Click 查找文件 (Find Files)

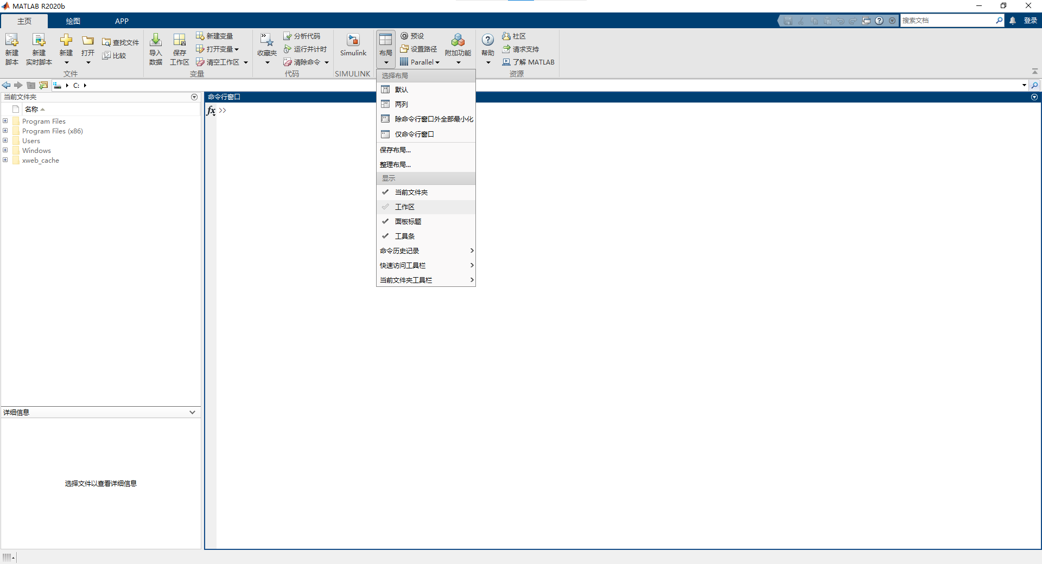pos(120,42)
